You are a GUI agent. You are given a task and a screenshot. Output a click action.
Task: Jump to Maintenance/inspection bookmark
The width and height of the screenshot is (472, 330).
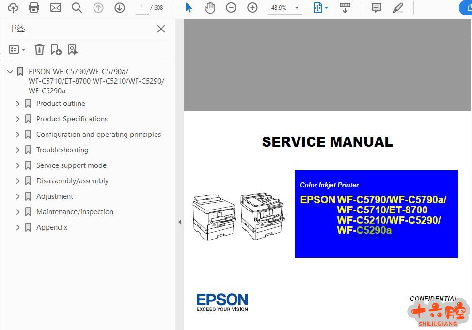[x=75, y=212]
